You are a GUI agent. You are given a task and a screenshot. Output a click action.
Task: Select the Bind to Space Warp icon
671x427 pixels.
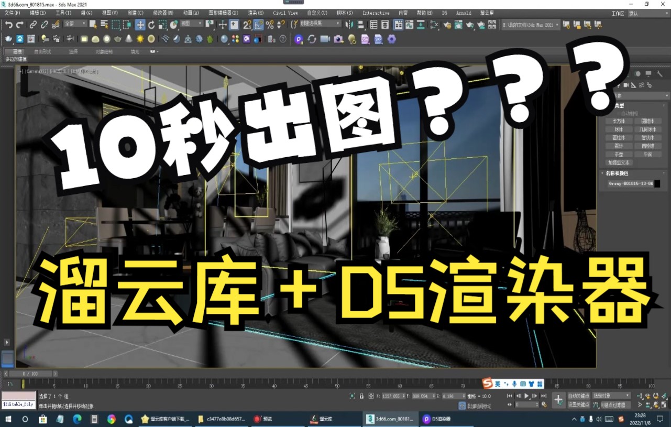(55, 24)
